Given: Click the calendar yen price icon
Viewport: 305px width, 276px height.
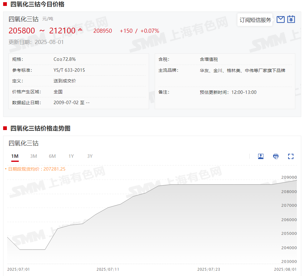Looking at the screenshot, I should click(291, 19).
